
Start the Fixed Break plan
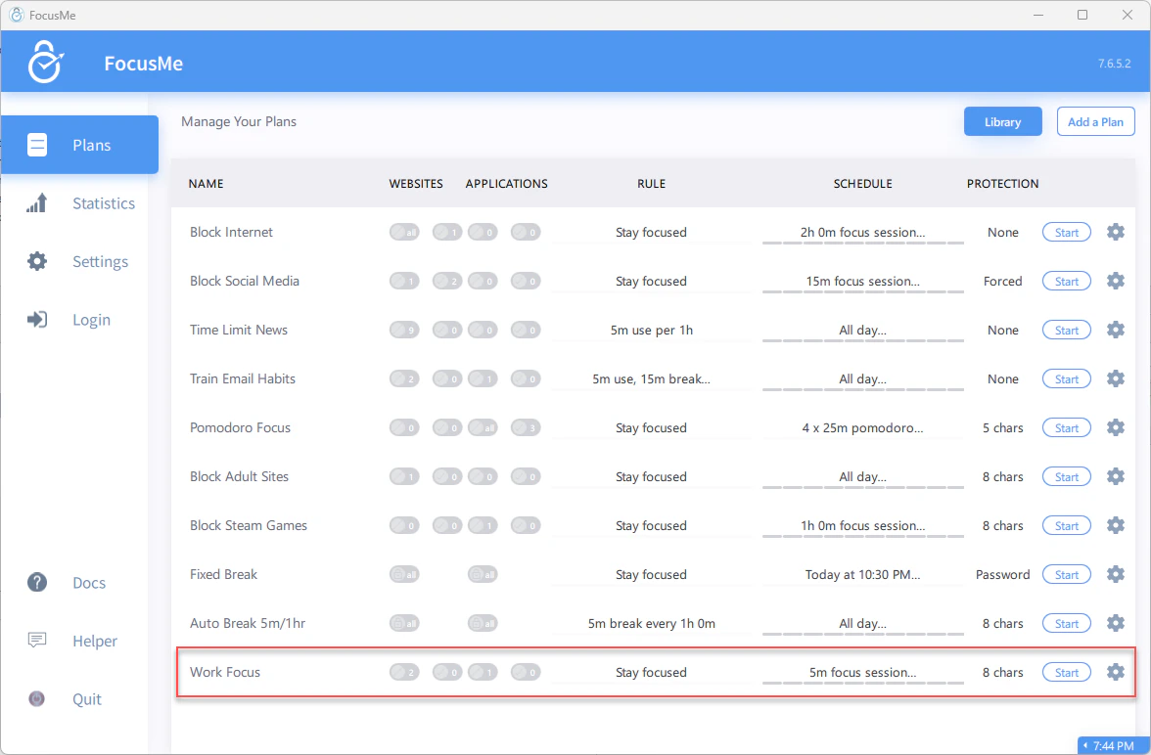tap(1067, 574)
